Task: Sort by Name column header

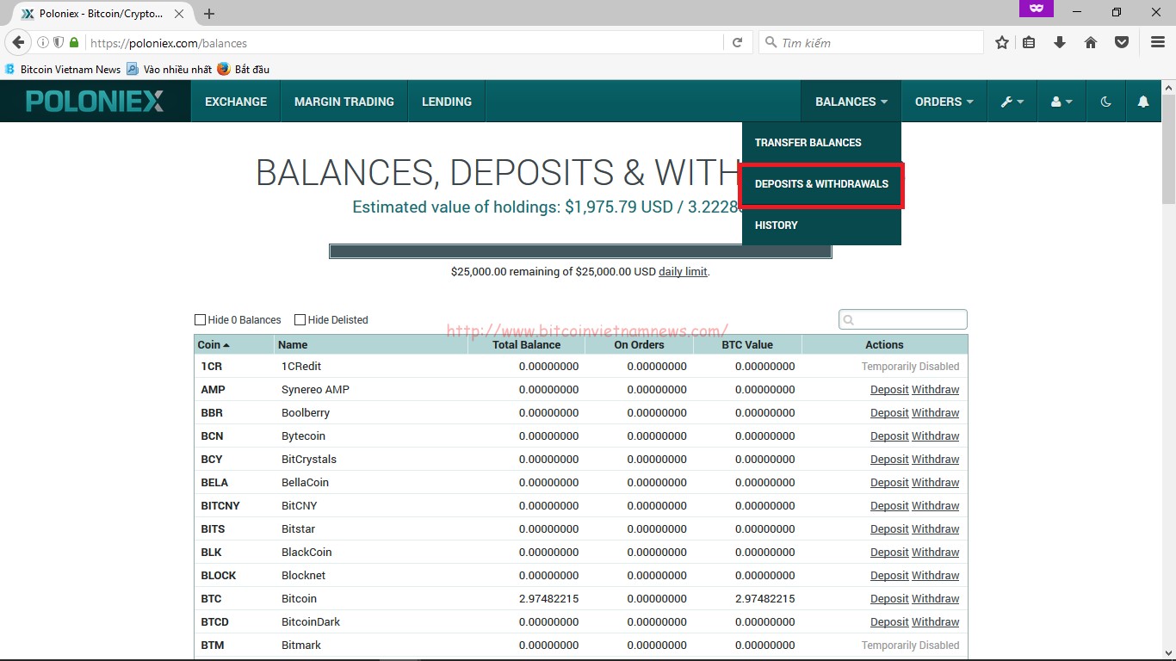Action: tap(371, 344)
